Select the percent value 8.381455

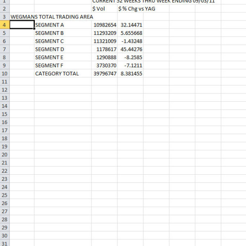tap(130, 73)
